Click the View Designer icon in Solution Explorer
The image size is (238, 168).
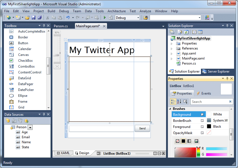coord(200,32)
